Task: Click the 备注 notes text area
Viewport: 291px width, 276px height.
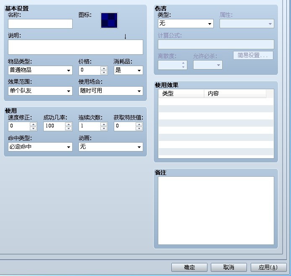Action: tap(216, 210)
